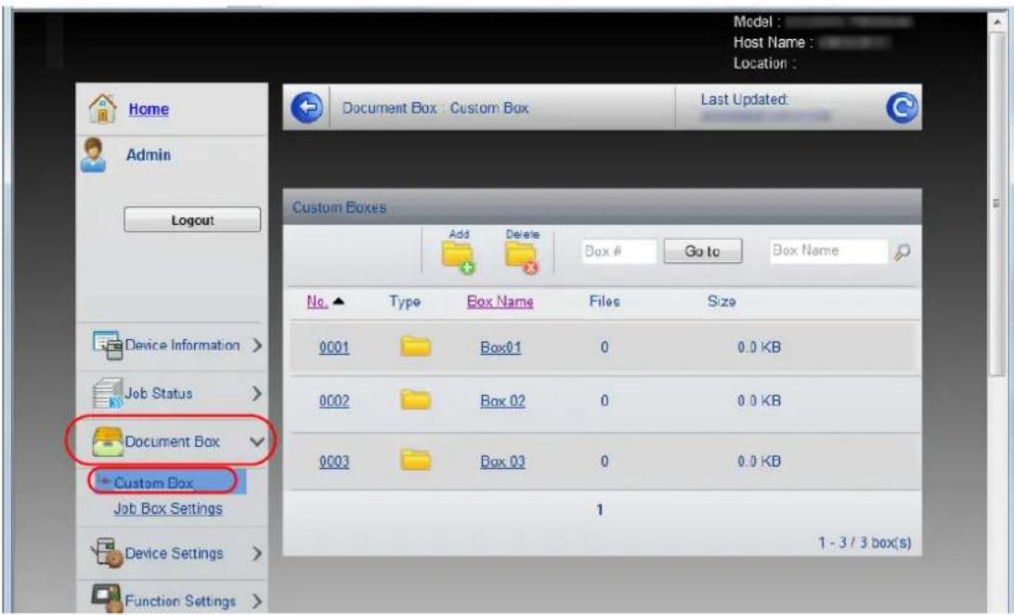Expand Device Information chevron
The width and height of the screenshot is (1014, 615).
coord(256,346)
